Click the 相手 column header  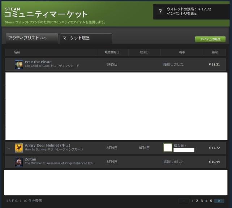click(x=182, y=52)
